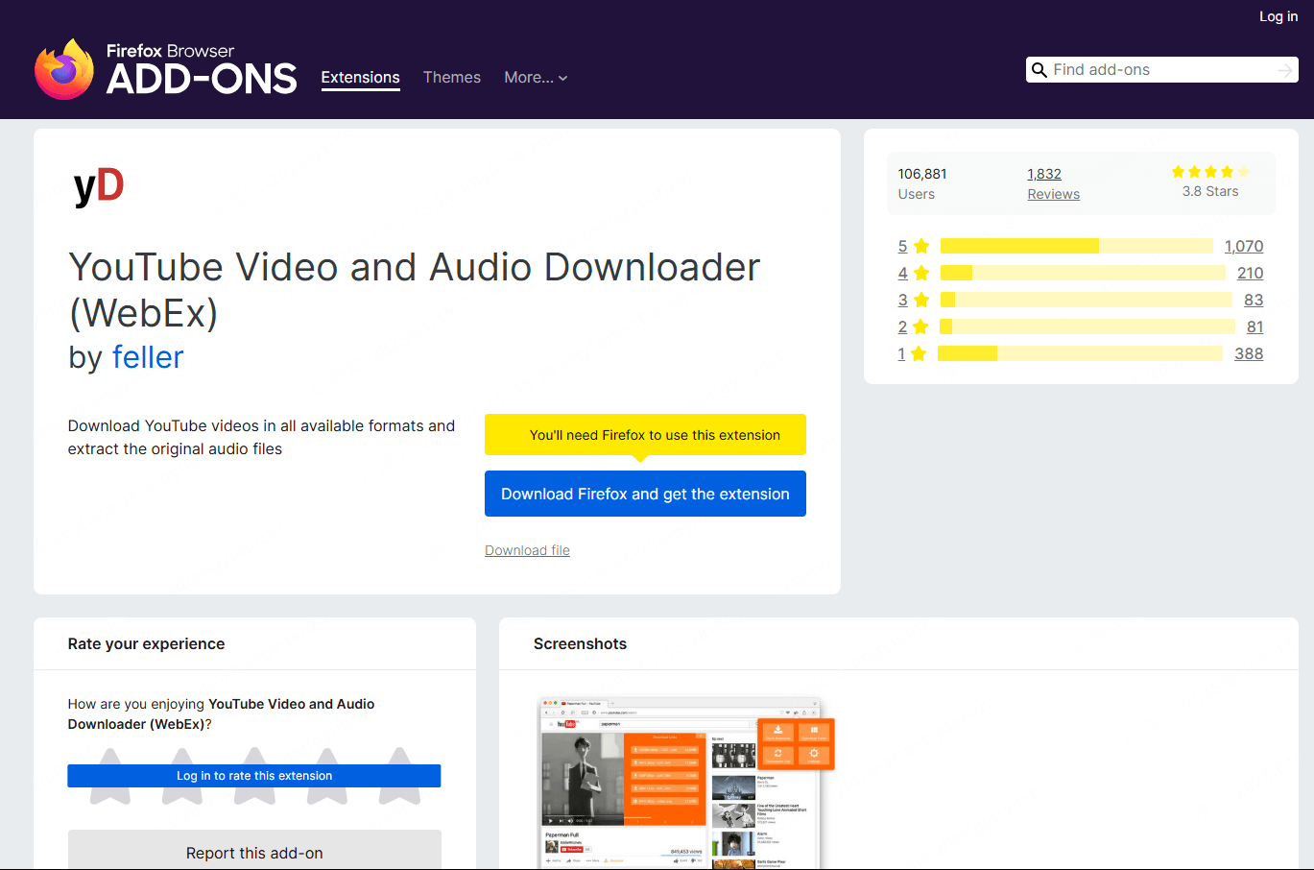Click the Screenshots heading
This screenshot has height=870, width=1314.
(x=580, y=643)
